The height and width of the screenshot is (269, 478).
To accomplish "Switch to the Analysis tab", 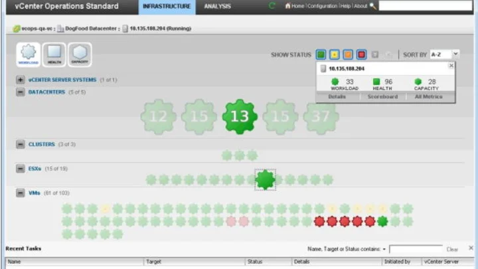I will tap(218, 6).
